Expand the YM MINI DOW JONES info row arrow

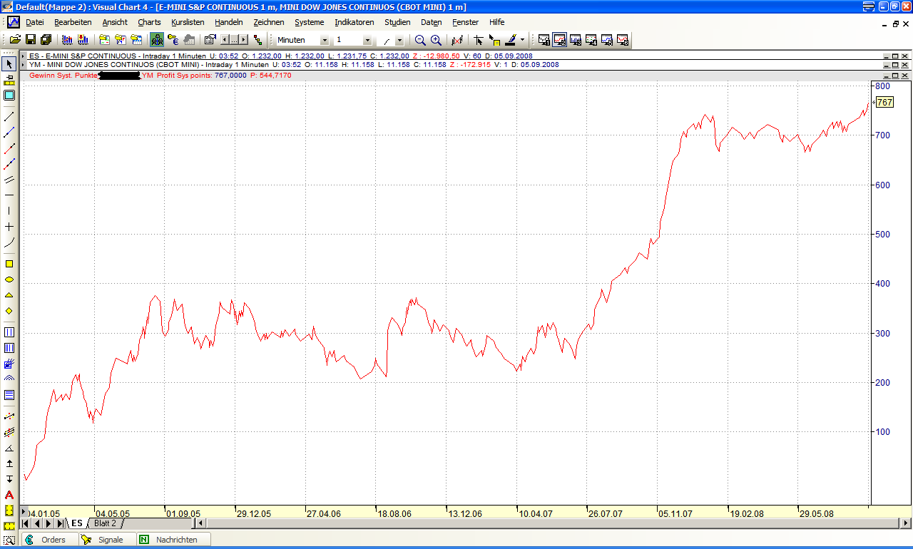click(24, 65)
